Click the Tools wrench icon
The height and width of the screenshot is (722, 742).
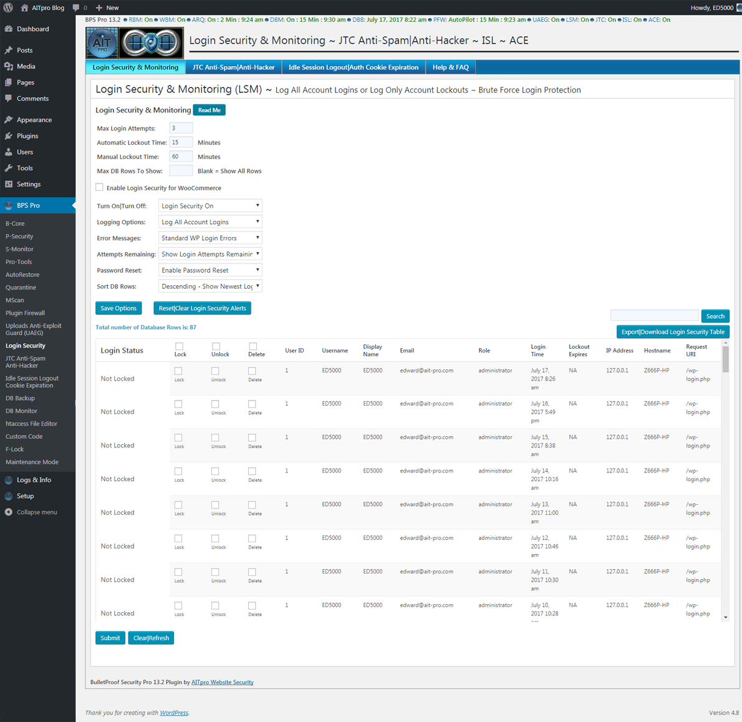pos(9,168)
